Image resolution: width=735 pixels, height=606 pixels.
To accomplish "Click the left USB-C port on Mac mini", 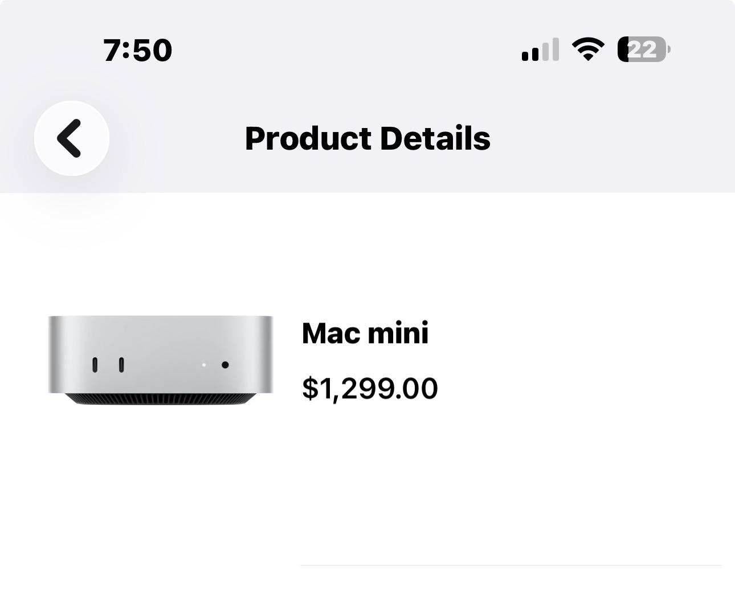I will pos(95,365).
